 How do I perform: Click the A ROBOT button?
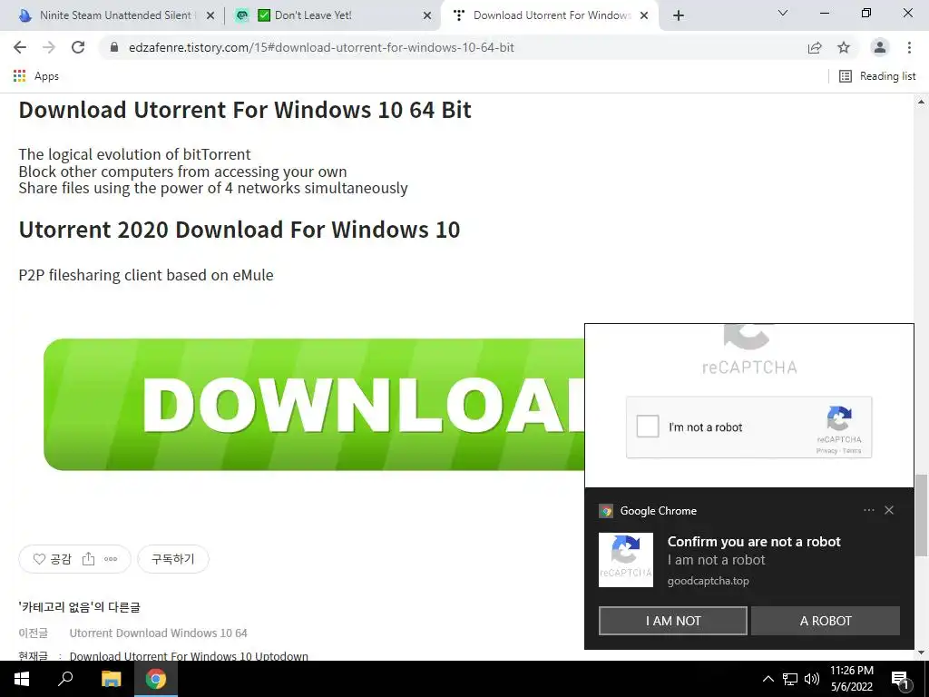826,621
